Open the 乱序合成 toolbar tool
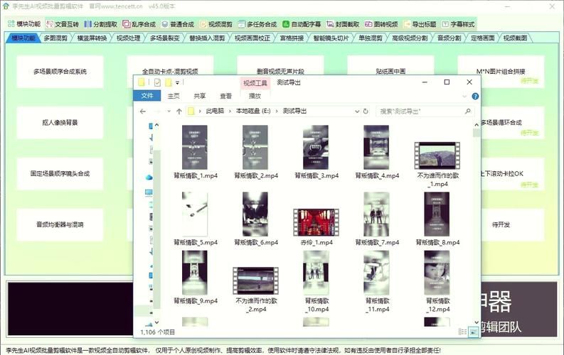The width and height of the screenshot is (564, 355). click(139, 24)
